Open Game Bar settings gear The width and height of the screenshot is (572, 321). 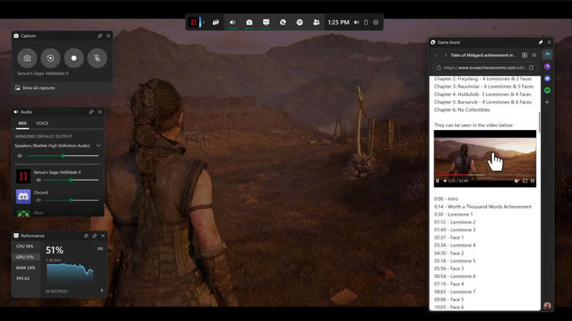(x=376, y=22)
